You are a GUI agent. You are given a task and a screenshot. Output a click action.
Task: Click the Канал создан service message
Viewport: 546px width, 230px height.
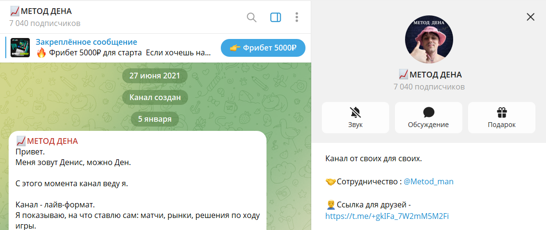pos(155,98)
